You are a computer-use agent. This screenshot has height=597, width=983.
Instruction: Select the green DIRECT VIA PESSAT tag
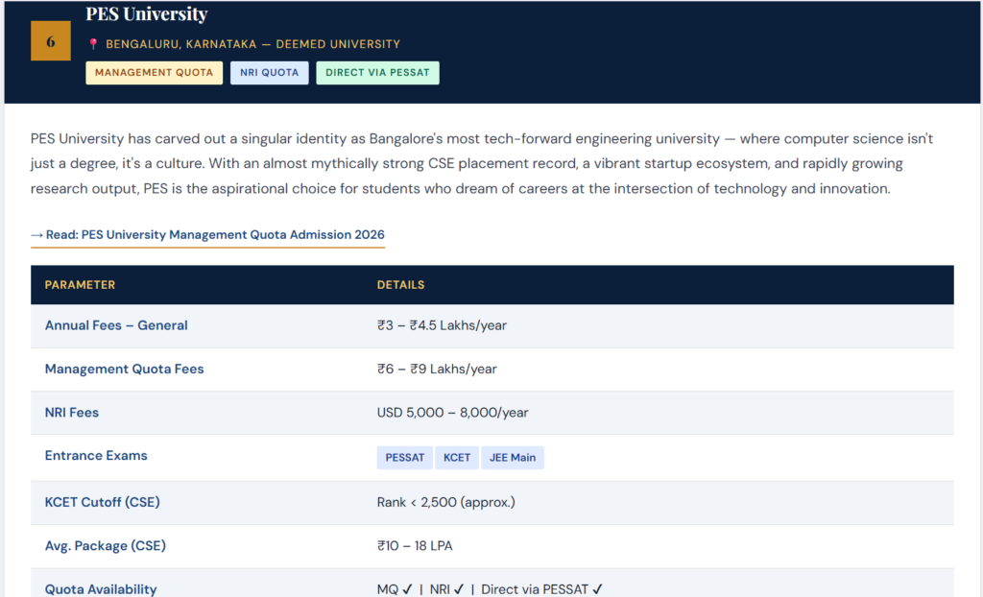point(377,73)
